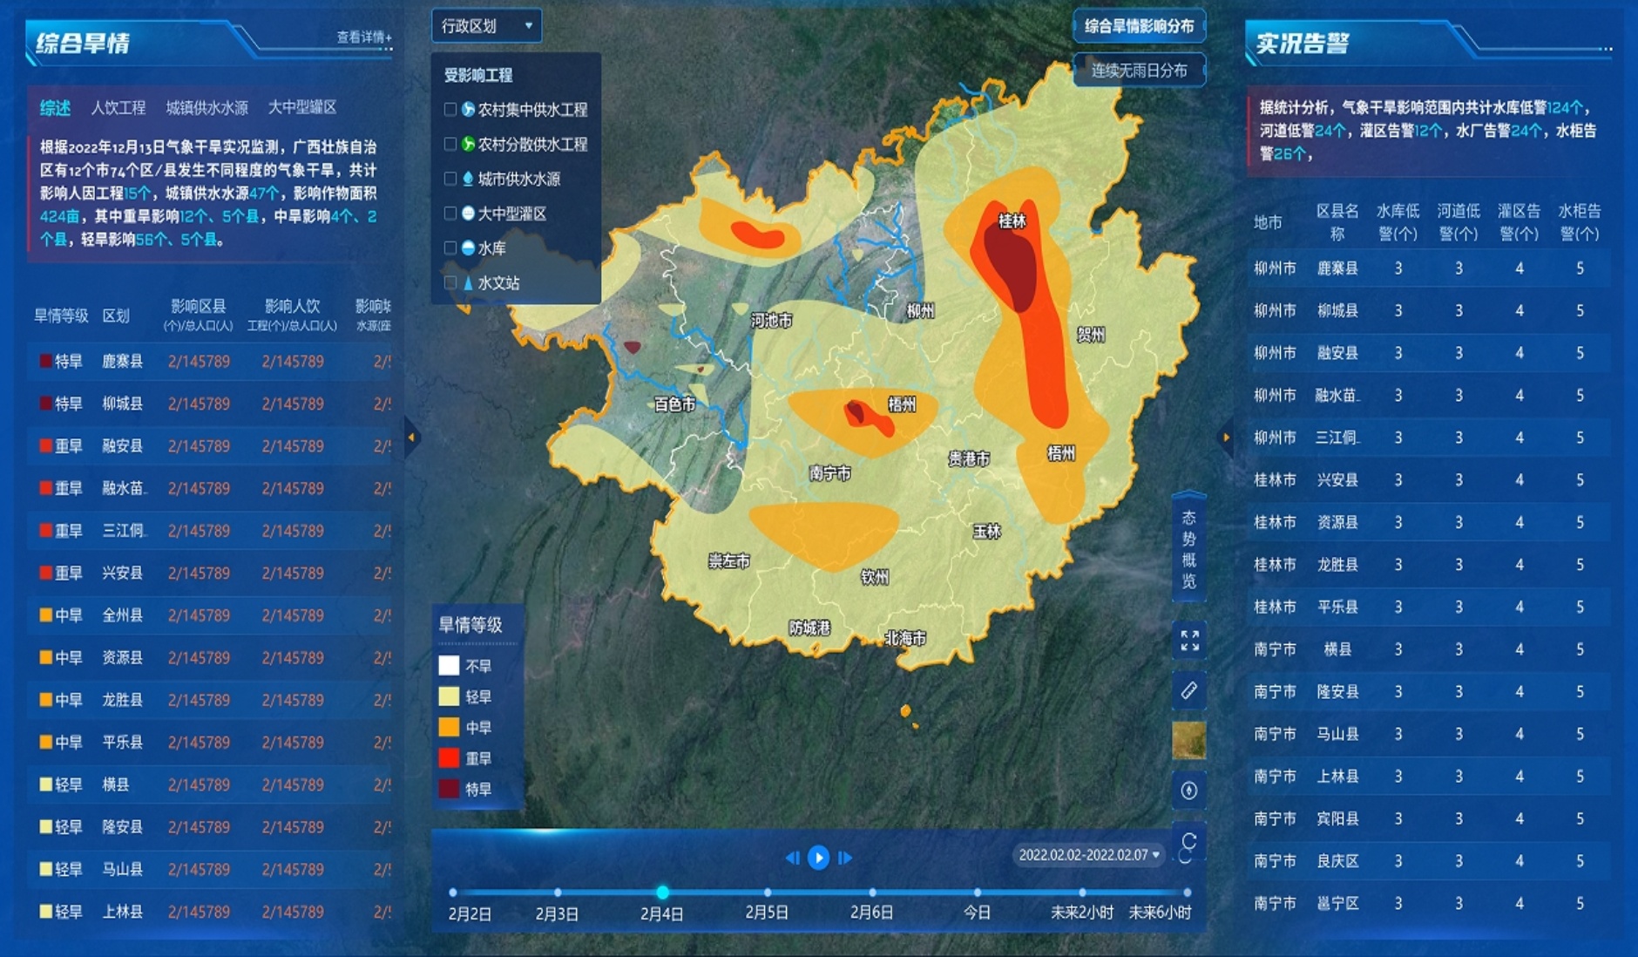Viewport: 1638px width, 957px height.
Task: Collapse the left panel with arrow
Action: coord(411,438)
